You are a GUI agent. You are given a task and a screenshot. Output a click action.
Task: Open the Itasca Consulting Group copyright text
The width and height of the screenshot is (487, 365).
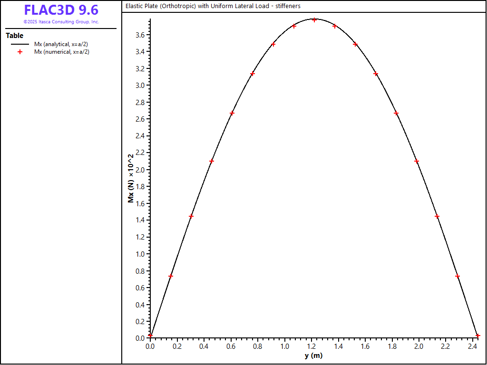coord(61,22)
